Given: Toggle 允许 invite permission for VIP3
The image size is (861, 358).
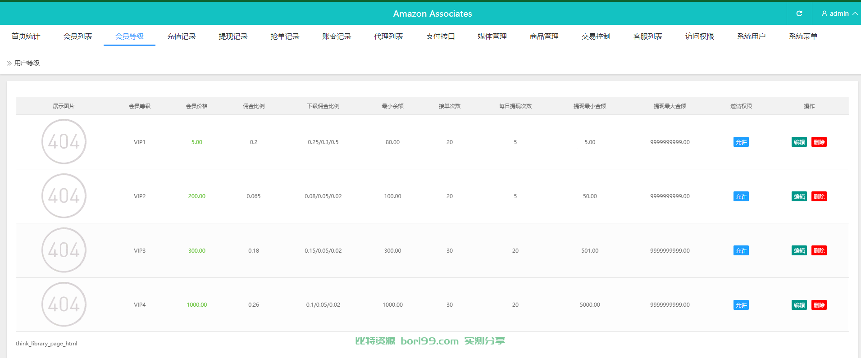Looking at the screenshot, I should (741, 250).
